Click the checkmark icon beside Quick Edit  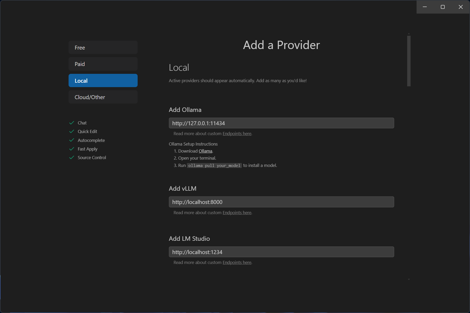pyautogui.click(x=72, y=131)
